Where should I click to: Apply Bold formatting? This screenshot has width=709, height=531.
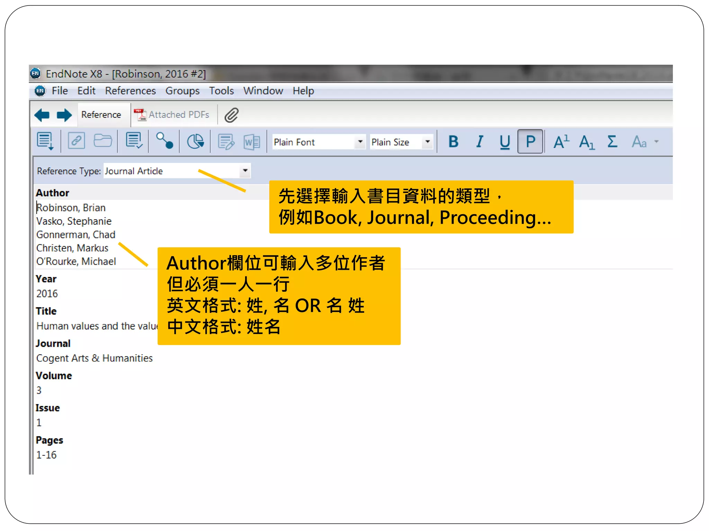point(454,141)
